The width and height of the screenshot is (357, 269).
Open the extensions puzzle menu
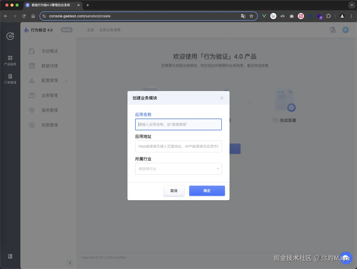(329, 16)
